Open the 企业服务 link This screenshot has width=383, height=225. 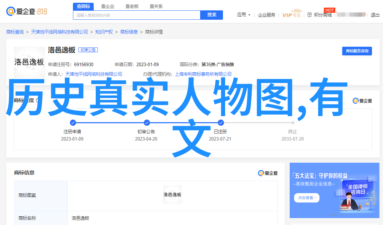click(267, 15)
